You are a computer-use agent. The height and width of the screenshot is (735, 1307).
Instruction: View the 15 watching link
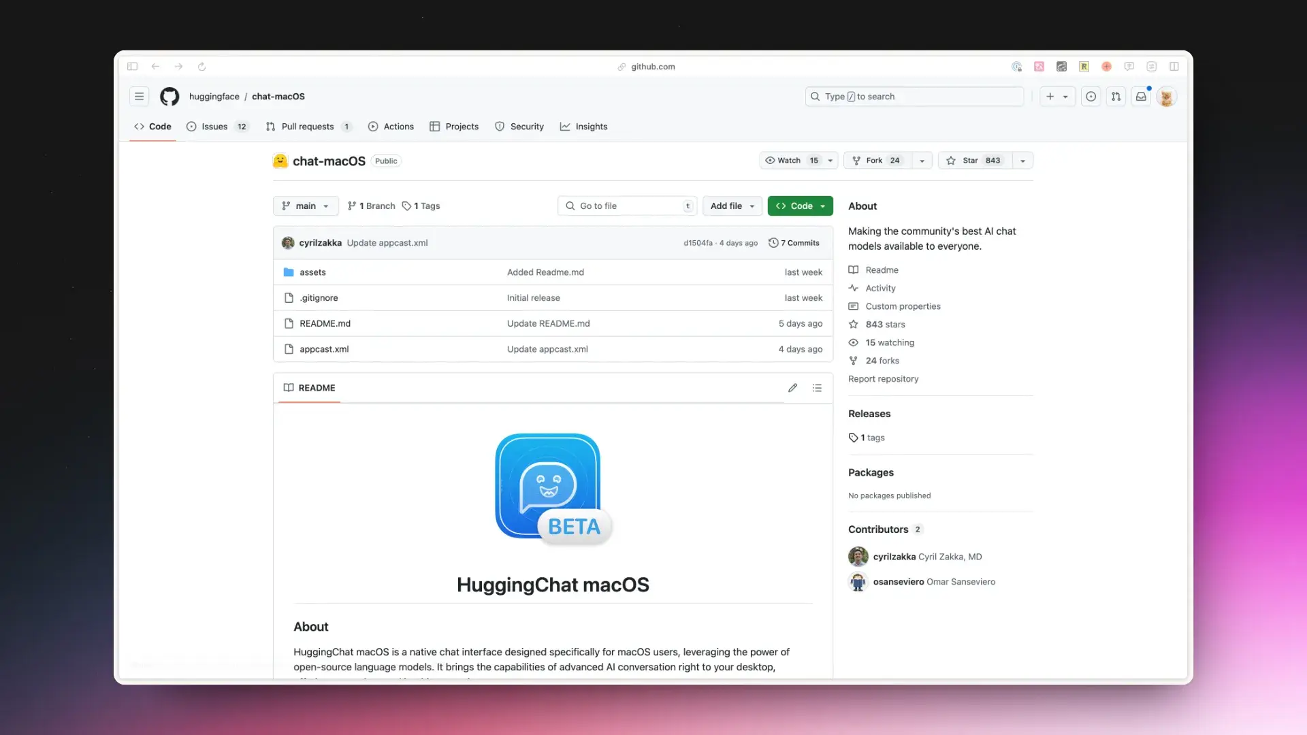[x=882, y=343]
